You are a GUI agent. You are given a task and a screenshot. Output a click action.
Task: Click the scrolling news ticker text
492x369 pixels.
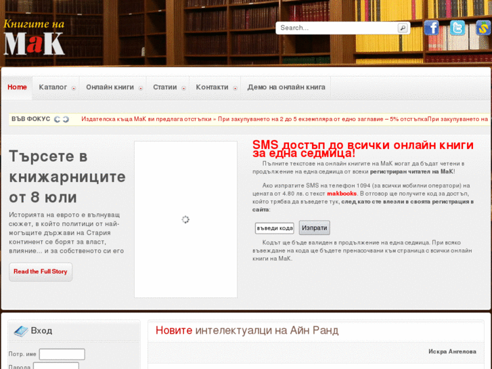(x=285, y=119)
